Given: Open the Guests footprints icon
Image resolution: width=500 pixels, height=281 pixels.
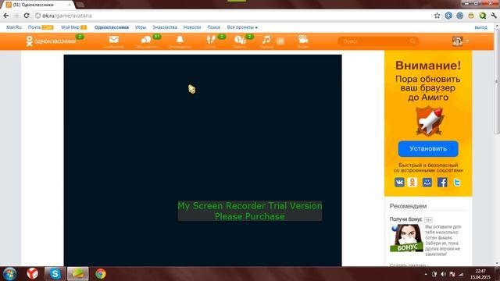Looking at the screenshot, I should (211, 40).
